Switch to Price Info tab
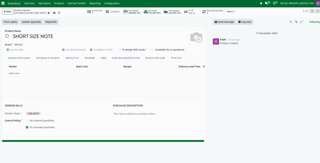The width and height of the screenshot is (320, 163). pos(176,58)
